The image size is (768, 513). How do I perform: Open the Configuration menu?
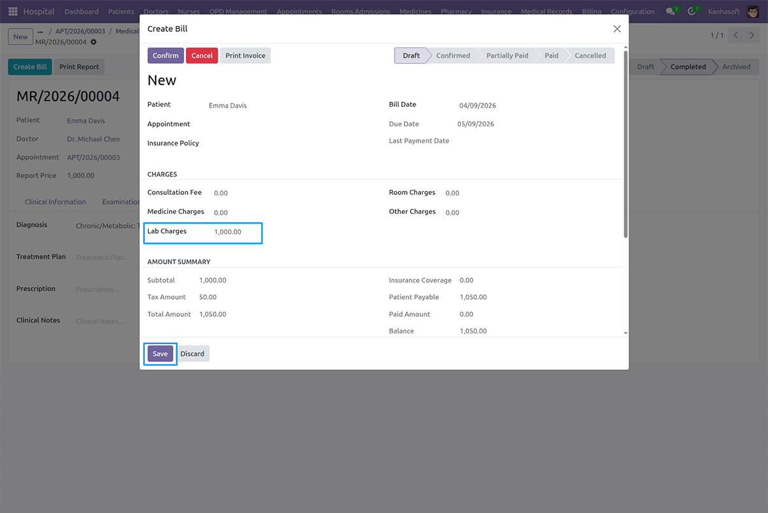point(632,11)
